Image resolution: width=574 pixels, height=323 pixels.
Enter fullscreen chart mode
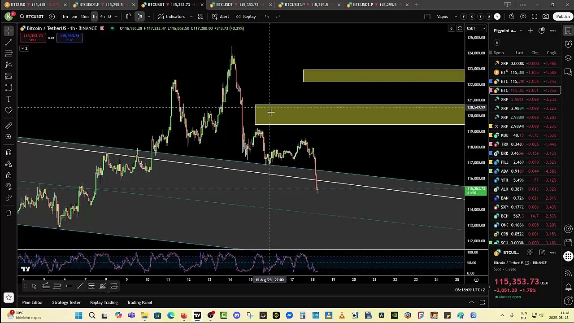535,17
